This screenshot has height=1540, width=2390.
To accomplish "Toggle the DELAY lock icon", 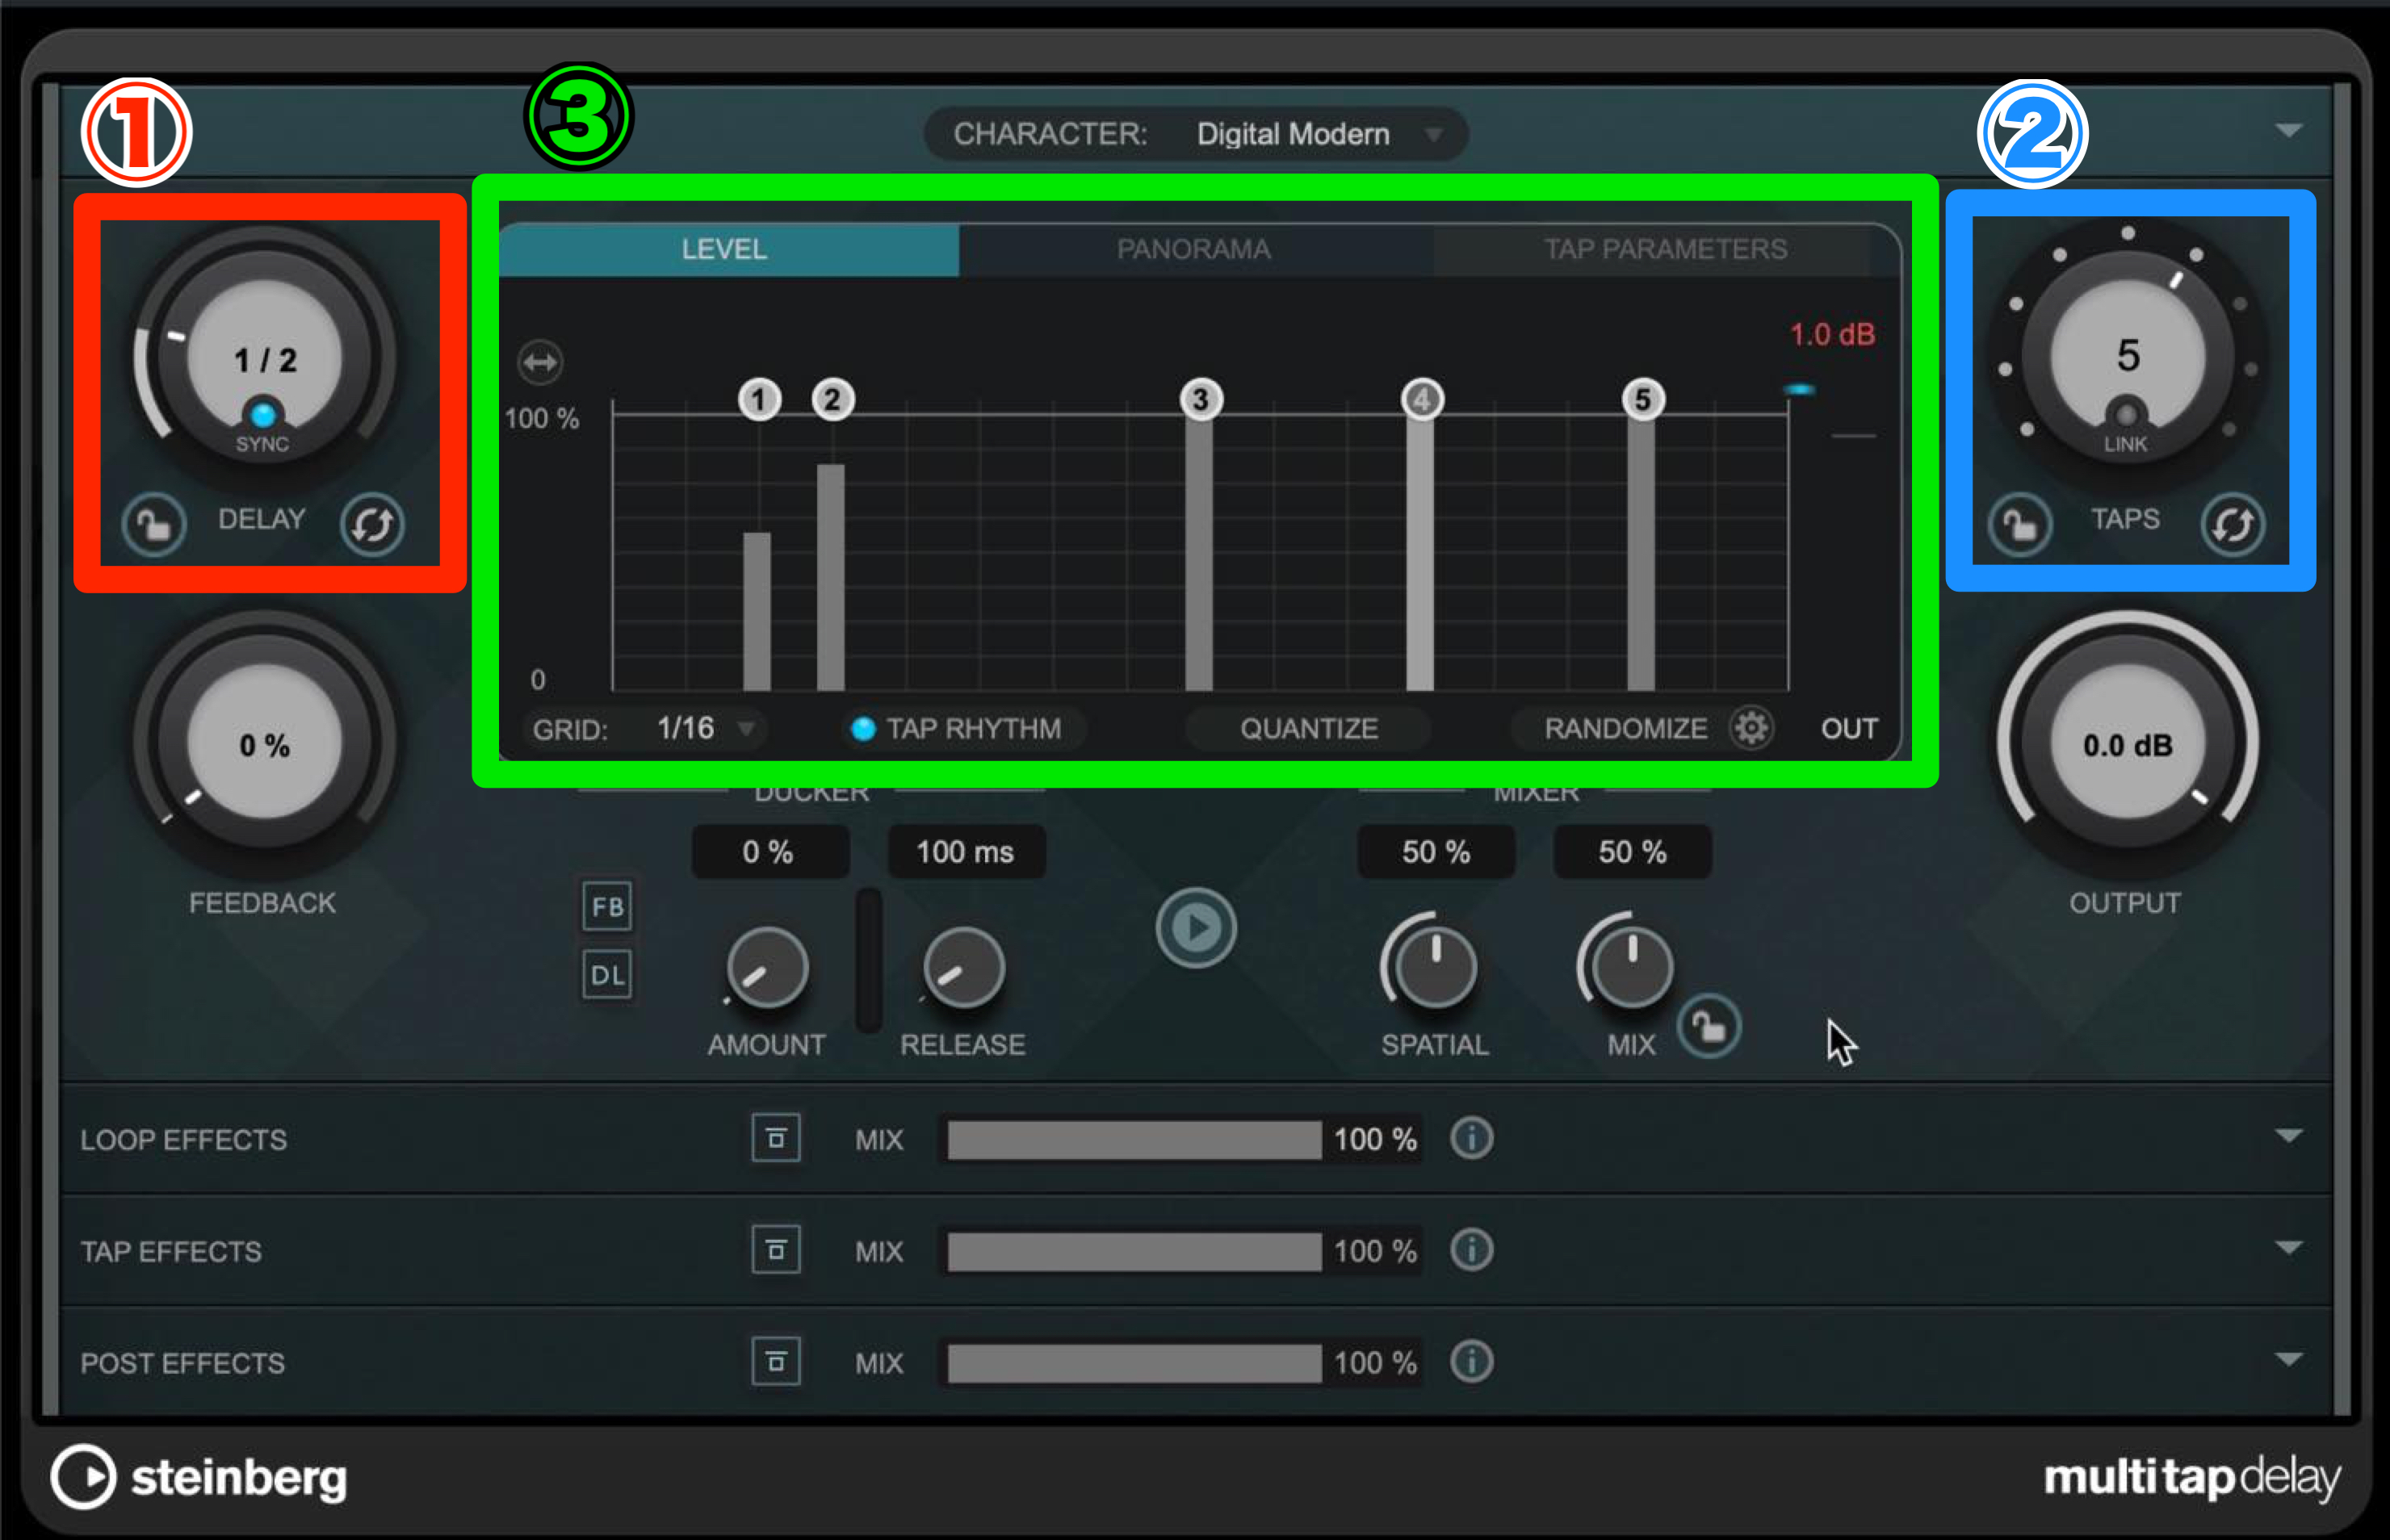I will 154,524.
